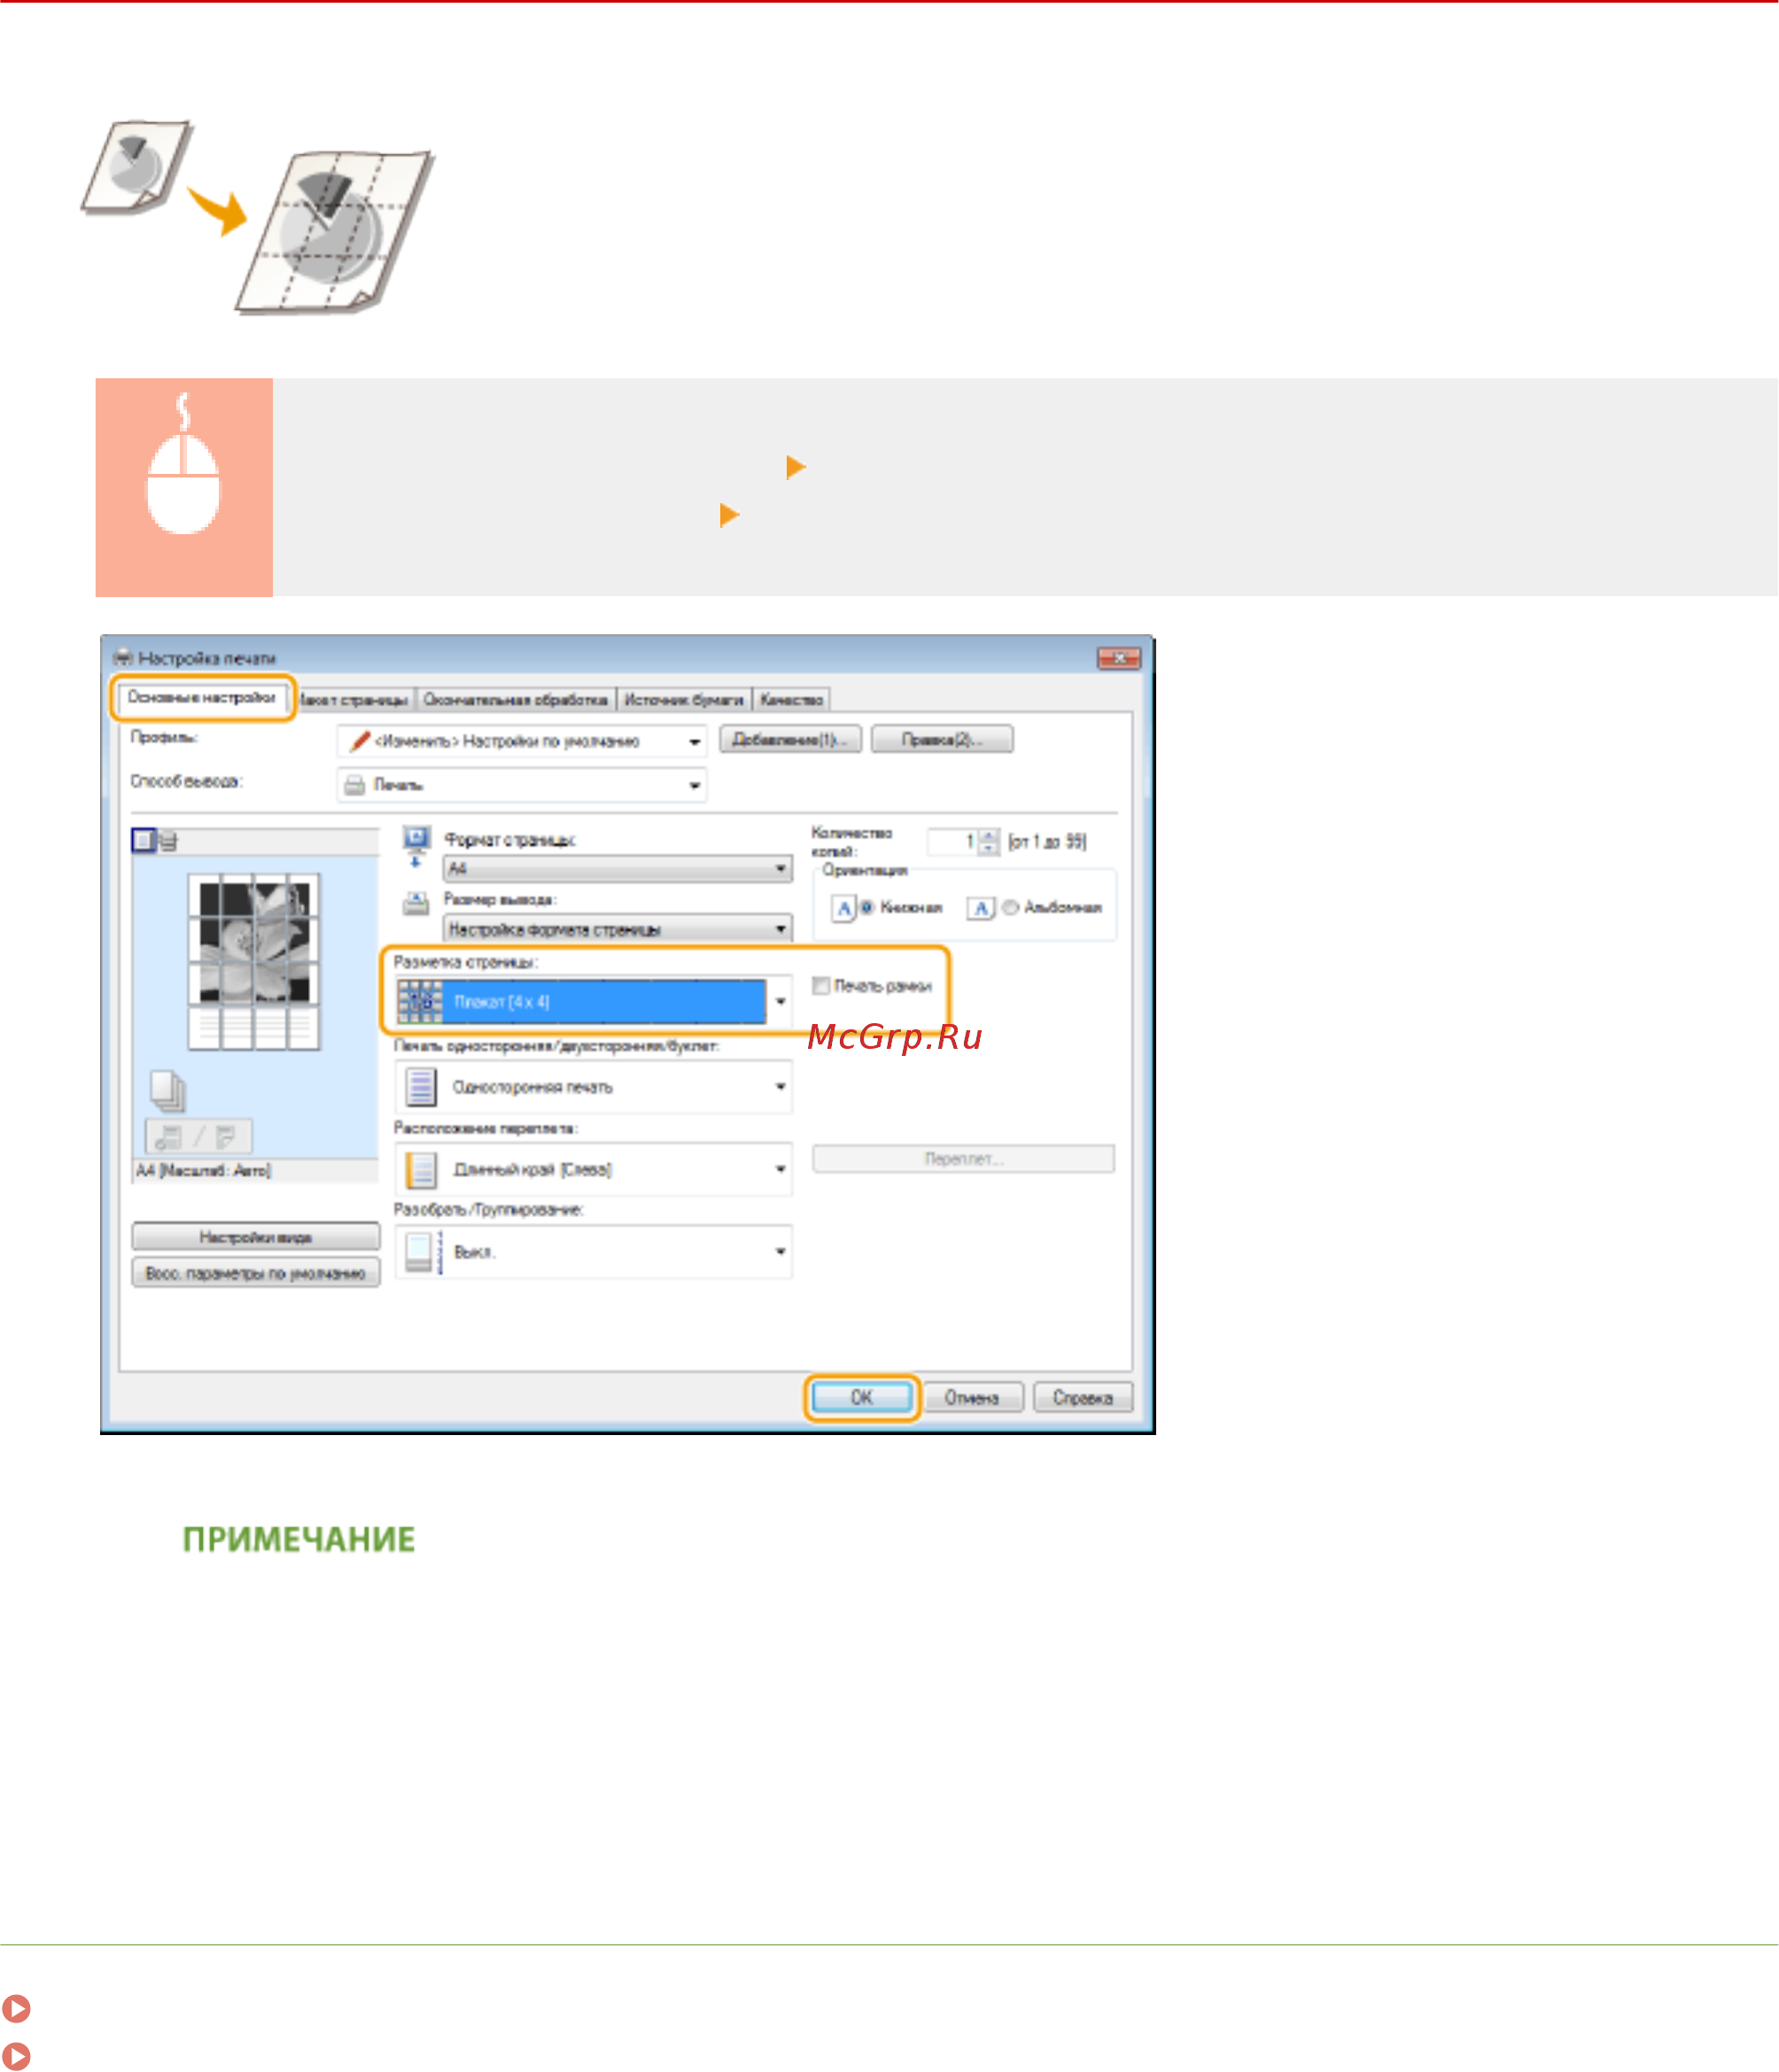
Task: Open the Разметка страницы Плакат dropdown
Action: coord(780,1001)
